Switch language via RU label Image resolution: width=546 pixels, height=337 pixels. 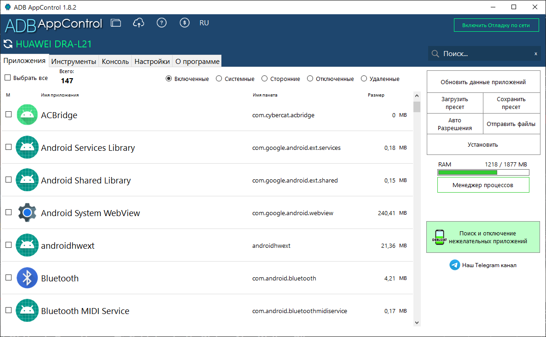tap(204, 23)
